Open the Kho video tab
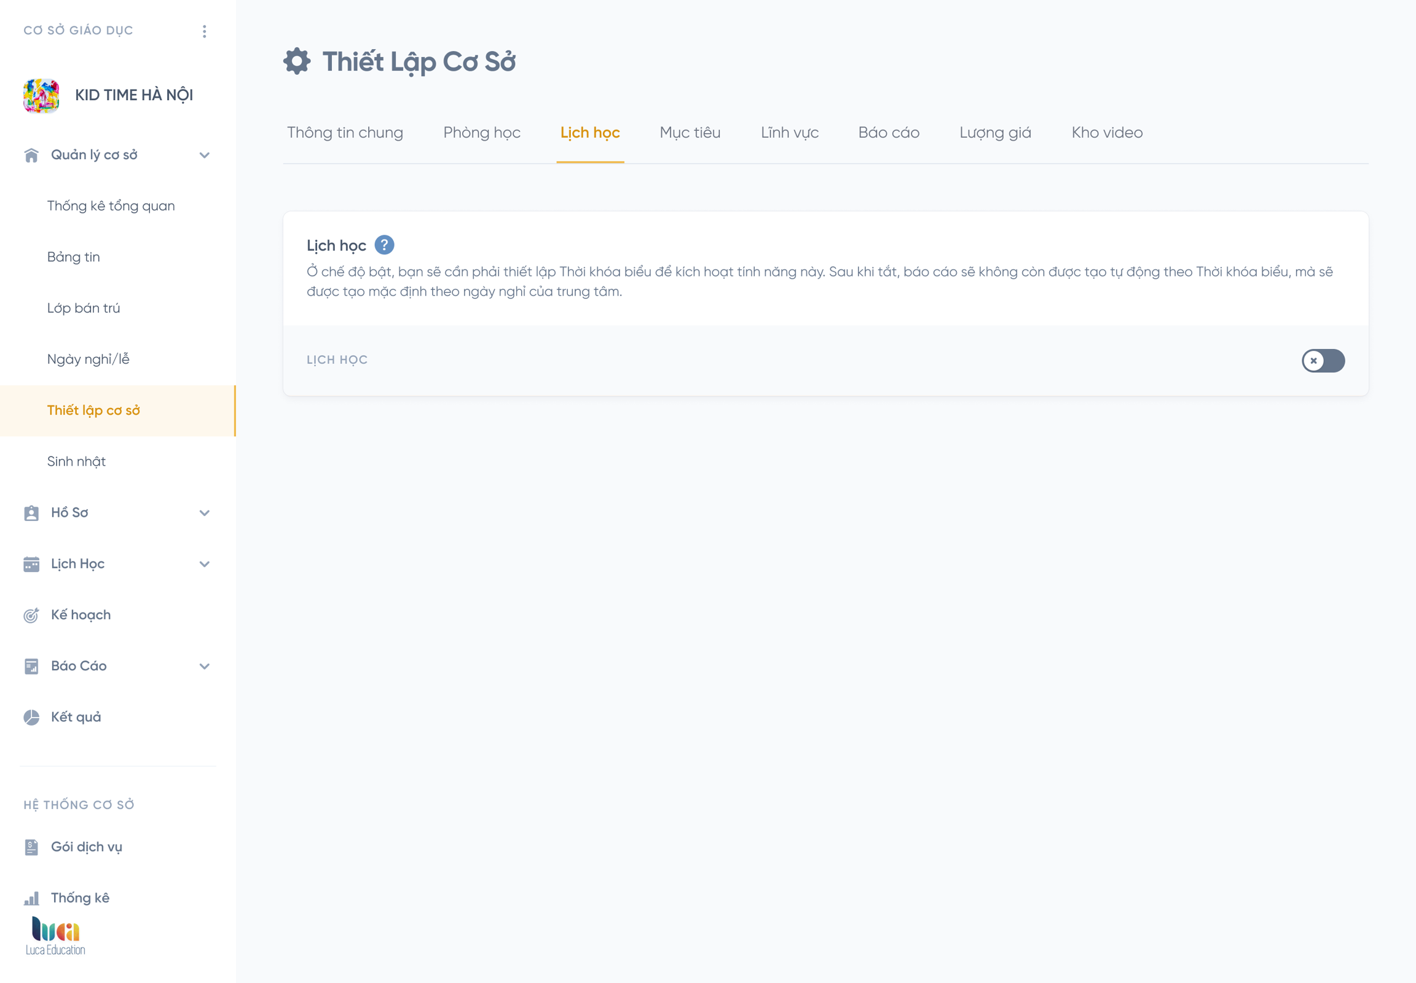 click(1107, 133)
